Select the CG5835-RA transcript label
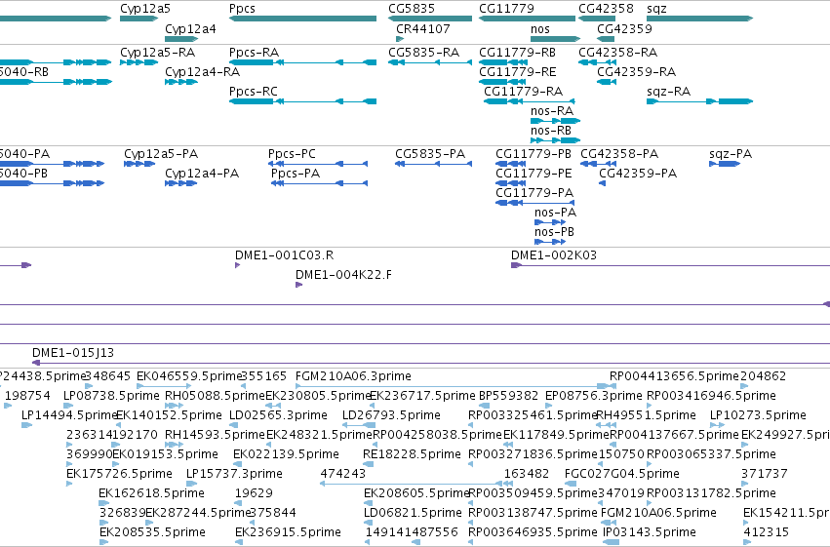The width and height of the screenshot is (830, 547). 423,53
